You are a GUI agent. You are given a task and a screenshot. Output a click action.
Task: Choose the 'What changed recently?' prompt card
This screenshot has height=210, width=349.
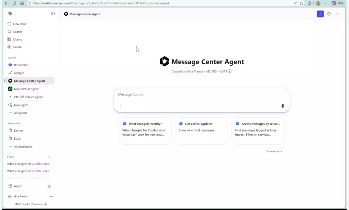tap(145, 131)
